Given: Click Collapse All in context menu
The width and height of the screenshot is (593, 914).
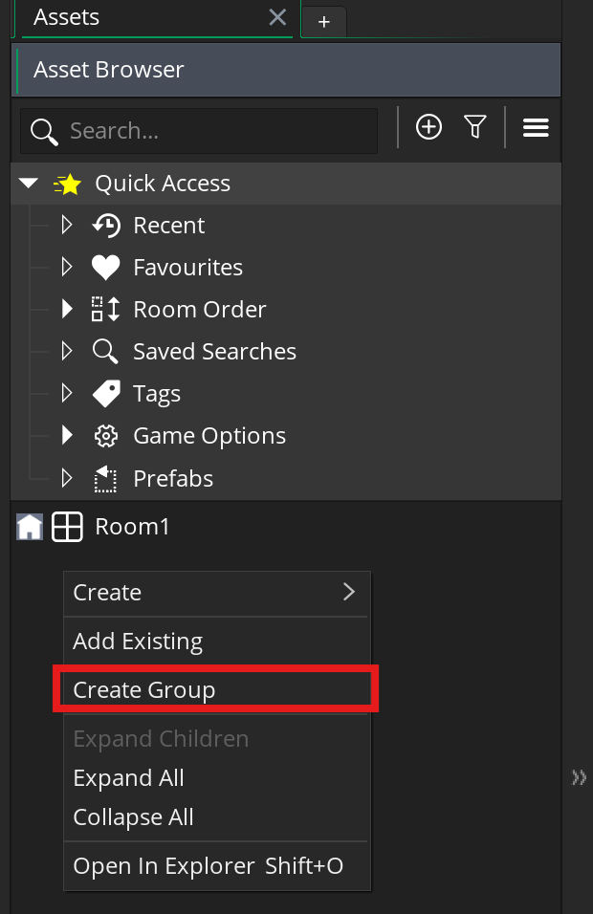Looking at the screenshot, I should (134, 817).
